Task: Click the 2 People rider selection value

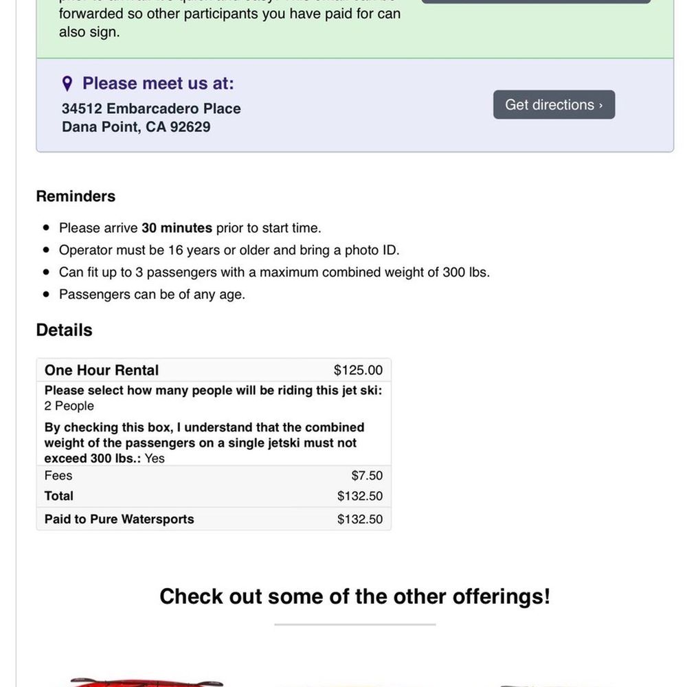Action: coord(69,406)
